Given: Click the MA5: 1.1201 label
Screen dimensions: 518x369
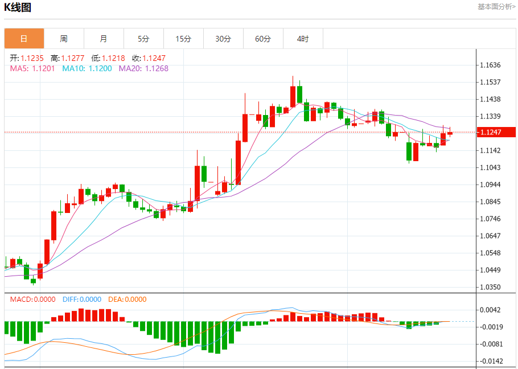Looking at the screenshot, I should [x=32, y=68].
